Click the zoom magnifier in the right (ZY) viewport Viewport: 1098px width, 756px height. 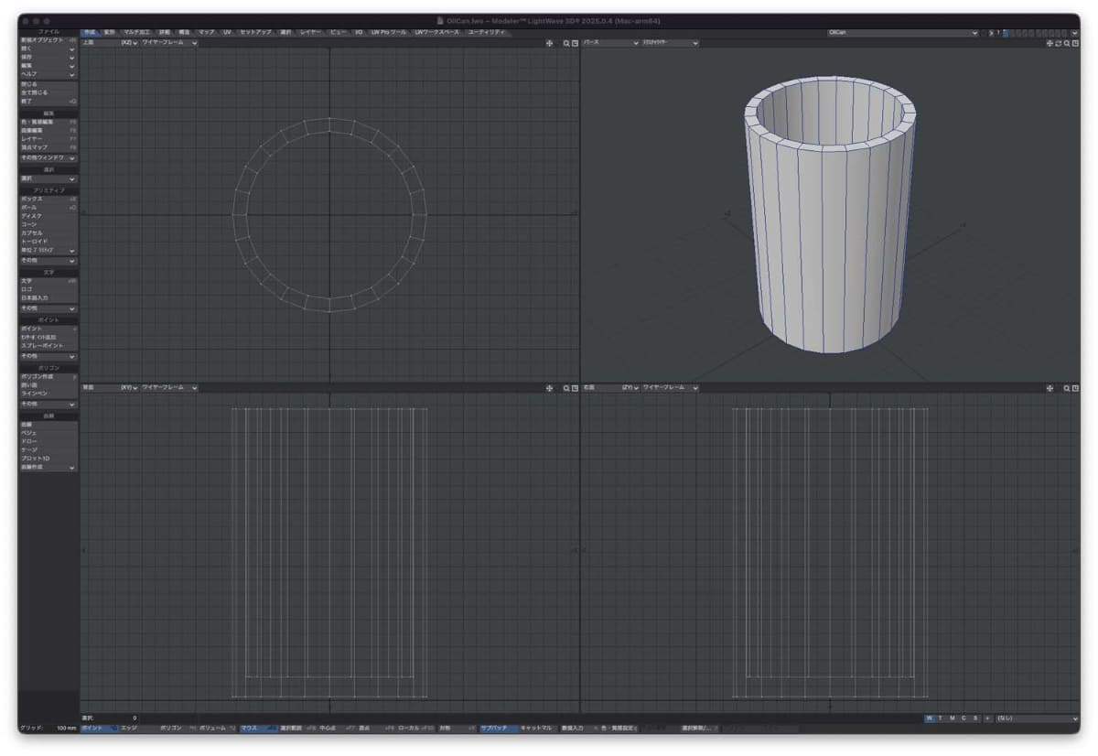1067,388
